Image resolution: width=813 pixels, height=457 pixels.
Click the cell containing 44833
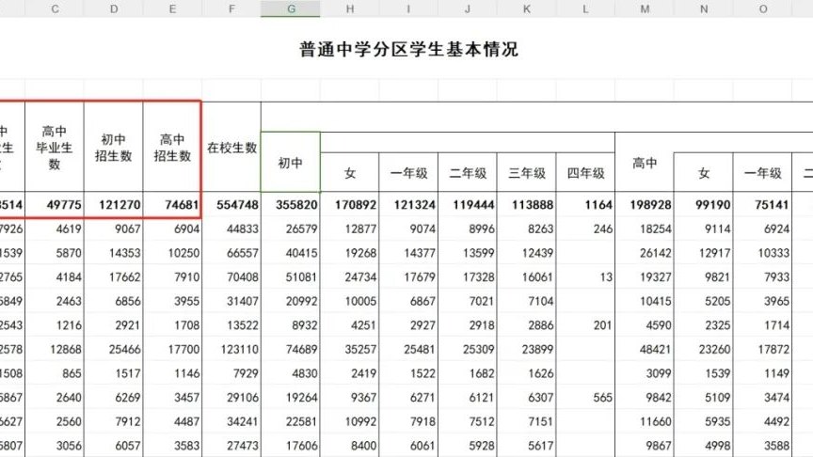[x=231, y=228]
